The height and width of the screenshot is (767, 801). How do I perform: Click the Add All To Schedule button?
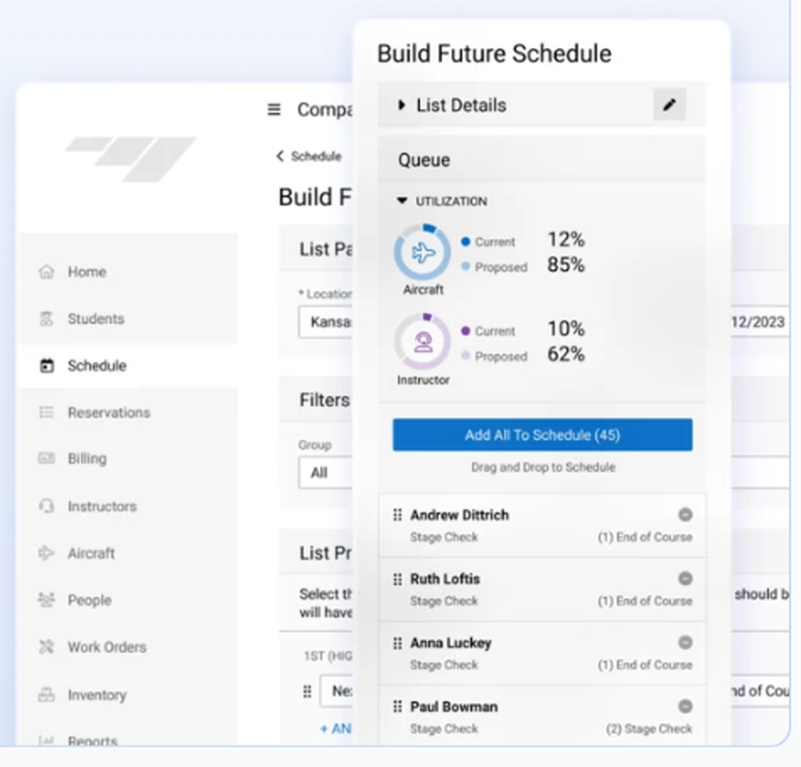tap(541, 434)
